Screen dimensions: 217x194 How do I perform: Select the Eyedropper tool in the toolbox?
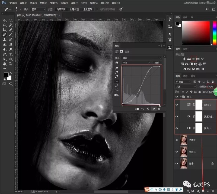click(10, 30)
